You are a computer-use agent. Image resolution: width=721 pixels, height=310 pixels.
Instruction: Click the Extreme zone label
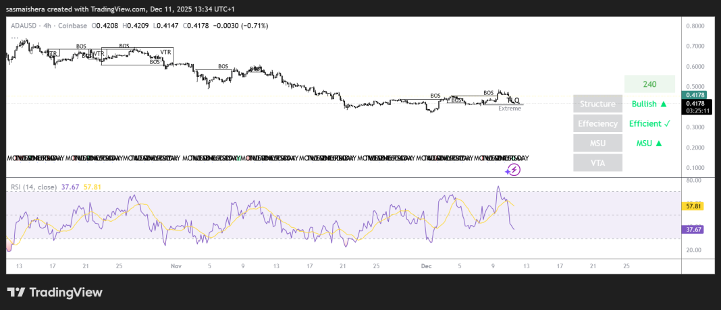pyautogui.click(x=510, y=108)
